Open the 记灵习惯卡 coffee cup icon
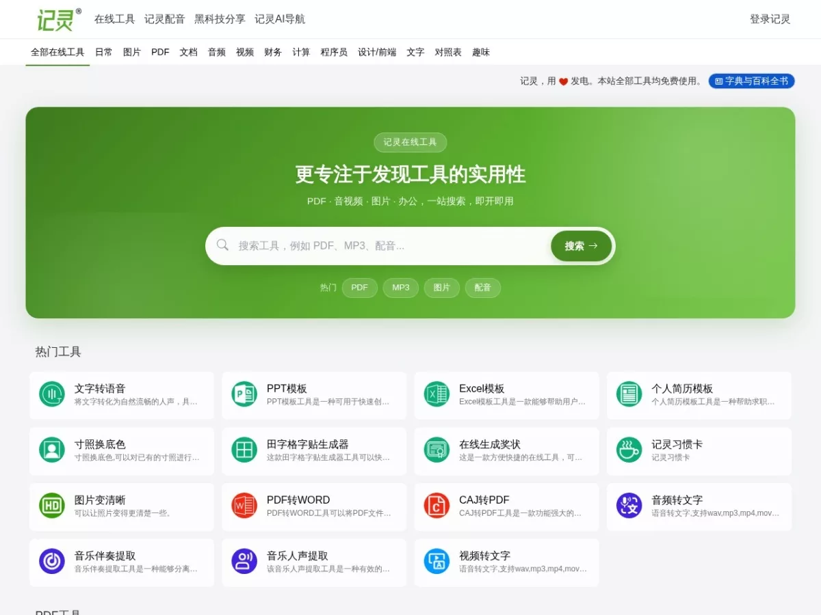This screenshot has height=615, width=821. 629,450
